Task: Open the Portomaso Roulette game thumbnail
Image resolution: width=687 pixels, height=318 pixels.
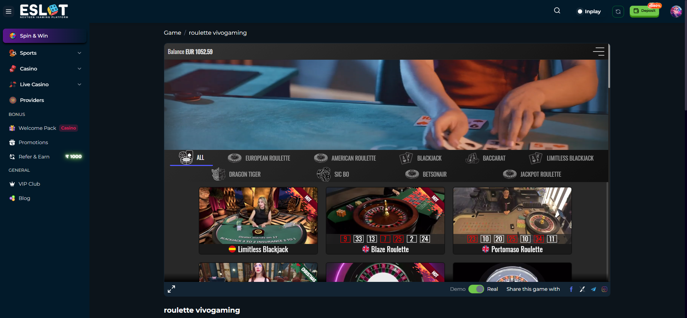Action: 512,221
